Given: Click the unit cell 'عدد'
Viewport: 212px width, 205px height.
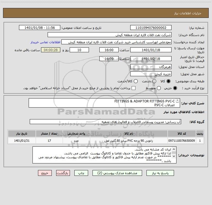Looking at the screenshot, I should [x=76, y=141].
